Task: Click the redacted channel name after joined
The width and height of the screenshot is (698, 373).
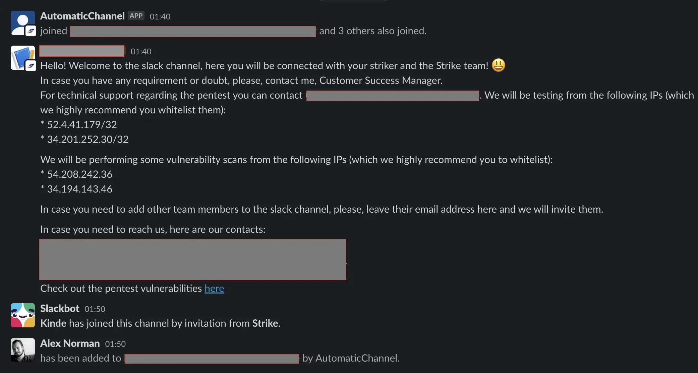Action: tap(192, 31)
